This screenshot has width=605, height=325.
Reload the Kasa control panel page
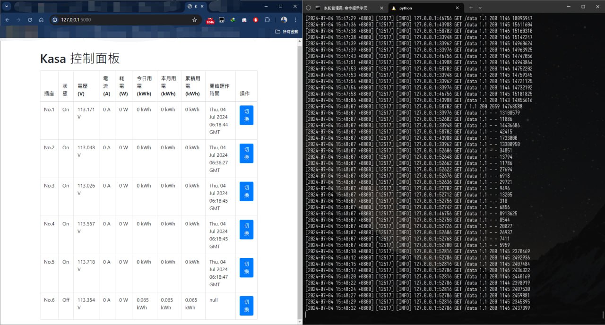click(x=30, y=20)
